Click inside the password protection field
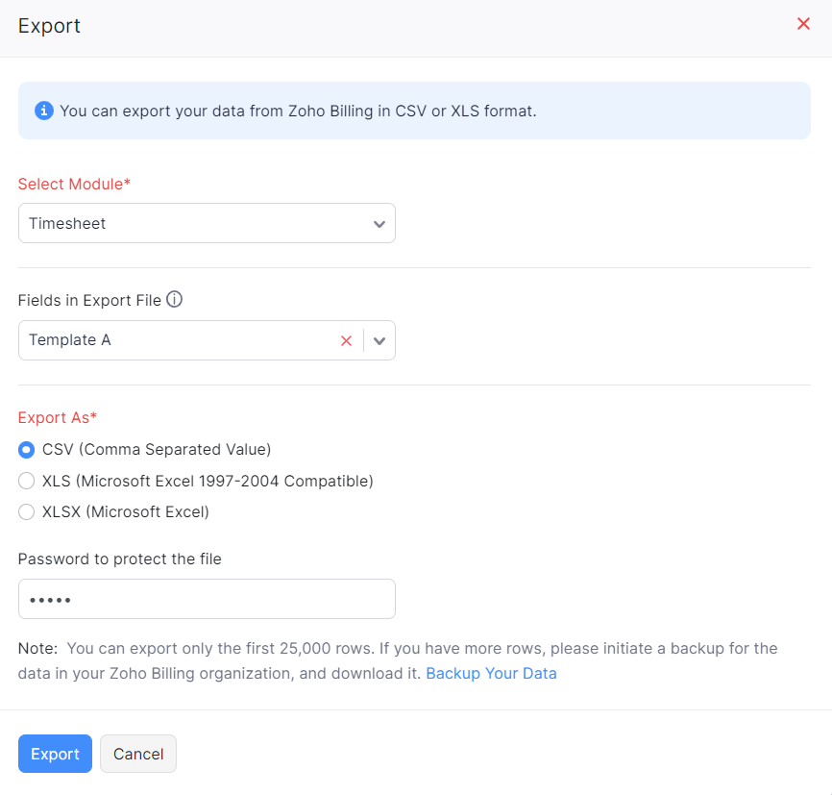Image resolution: width=832 pixels, height=795 pixels. [x=207, y=598]
